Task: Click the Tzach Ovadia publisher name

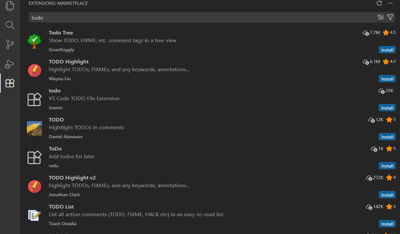Action: coord(62,224)
